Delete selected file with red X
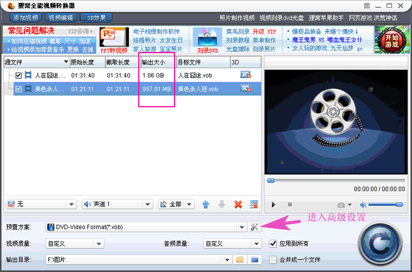The image size is (412, 272). pos(238,204)
